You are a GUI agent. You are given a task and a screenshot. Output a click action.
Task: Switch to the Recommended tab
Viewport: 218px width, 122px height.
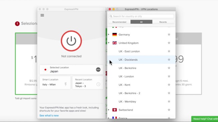tap(119, 22)
